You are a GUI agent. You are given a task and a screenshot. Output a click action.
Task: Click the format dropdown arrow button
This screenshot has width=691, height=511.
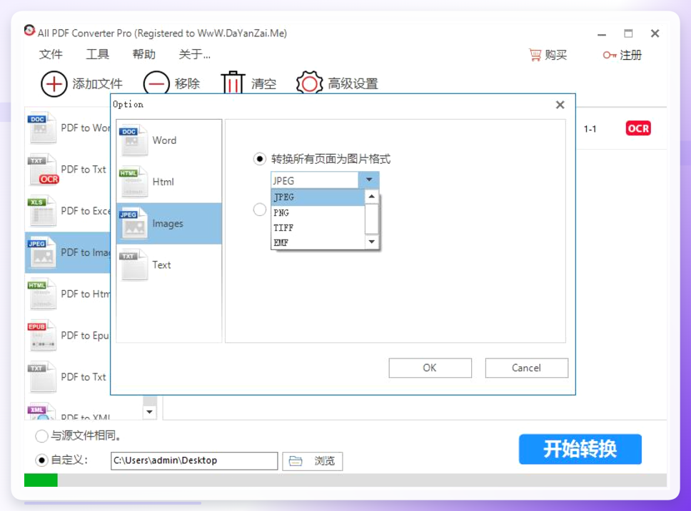369,180
